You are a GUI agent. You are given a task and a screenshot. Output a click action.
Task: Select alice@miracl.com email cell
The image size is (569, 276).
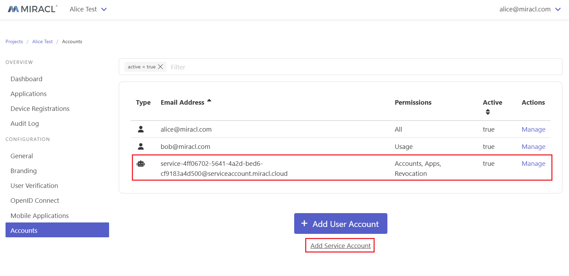click(x=186, y=129)
